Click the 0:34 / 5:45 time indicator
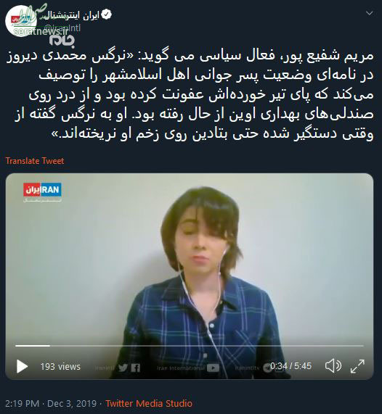Screen dimensions: 382x414 pos(290,366)
